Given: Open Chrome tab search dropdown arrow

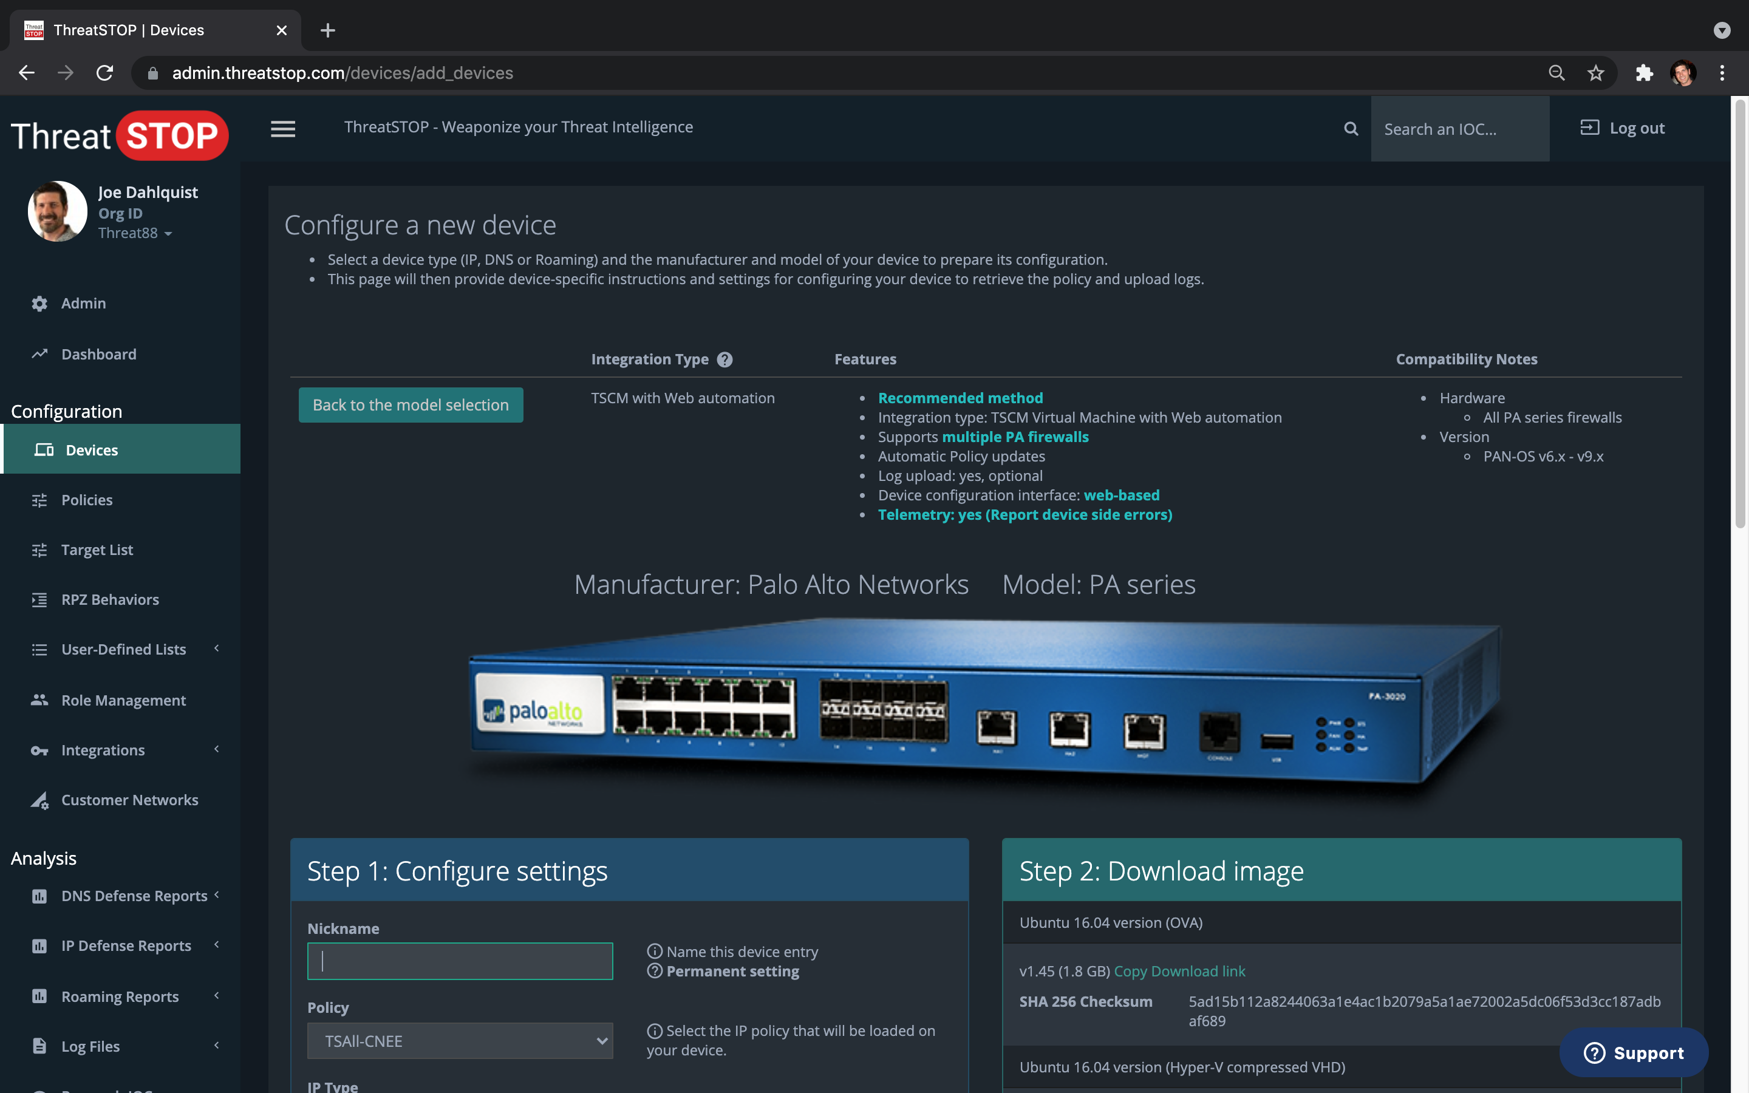Looking at the screenshot, I should [1722, 30].
